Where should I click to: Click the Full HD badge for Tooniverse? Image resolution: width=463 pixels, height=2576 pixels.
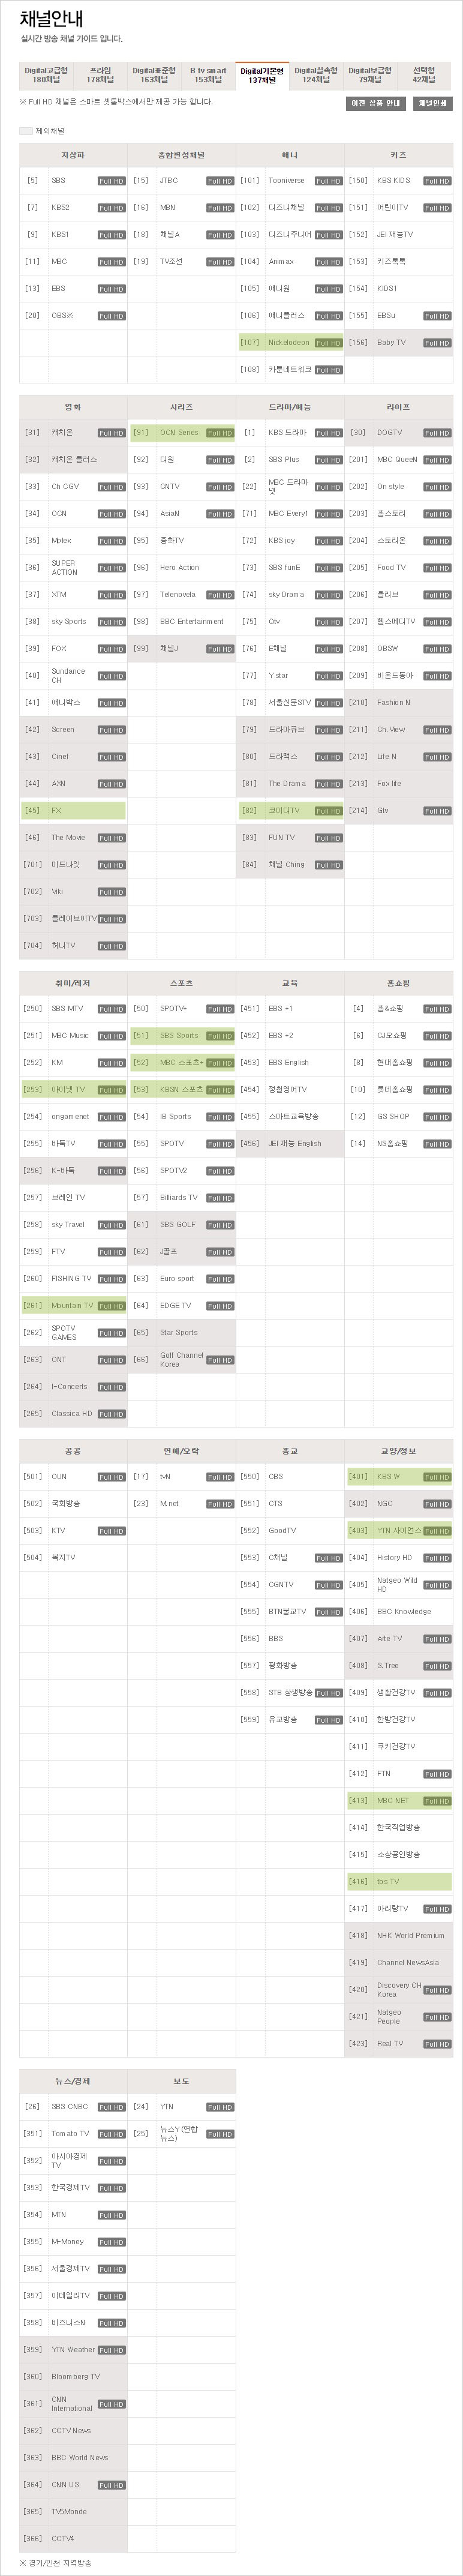coord(328,181)
